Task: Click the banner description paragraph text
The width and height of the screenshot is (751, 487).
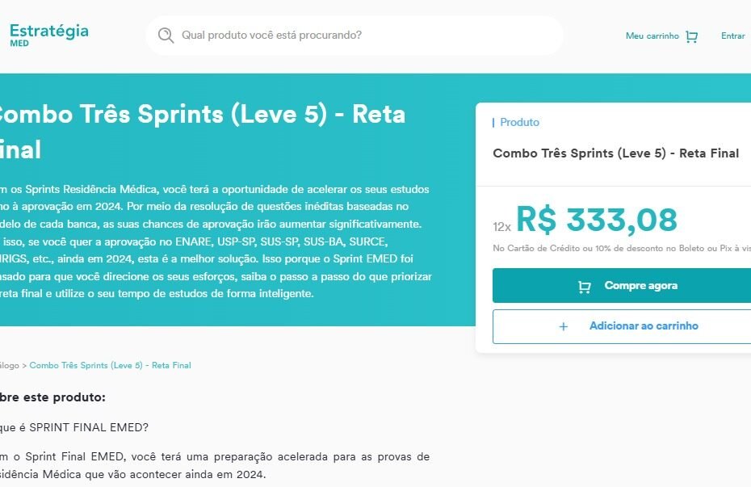Action: click(216, 241)
